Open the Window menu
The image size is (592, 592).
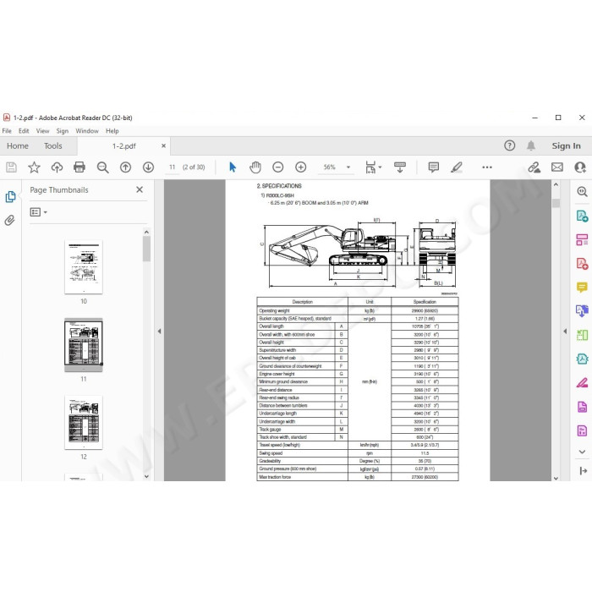pos(87,131)
